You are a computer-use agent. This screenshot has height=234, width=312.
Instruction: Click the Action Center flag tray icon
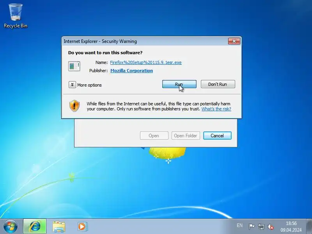252,227
